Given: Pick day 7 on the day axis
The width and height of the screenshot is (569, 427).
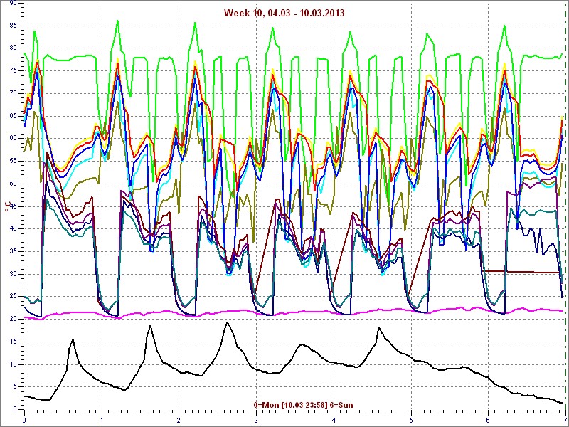Looking at the screenshot, I should 565,421.
